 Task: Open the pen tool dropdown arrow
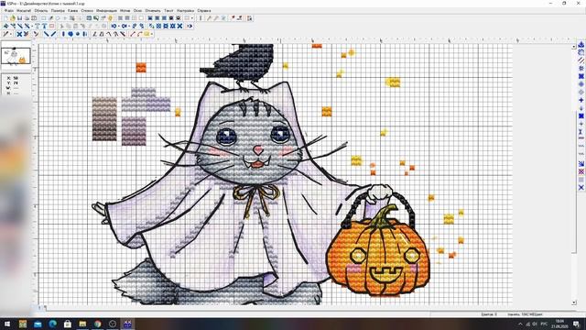point(11,34)
